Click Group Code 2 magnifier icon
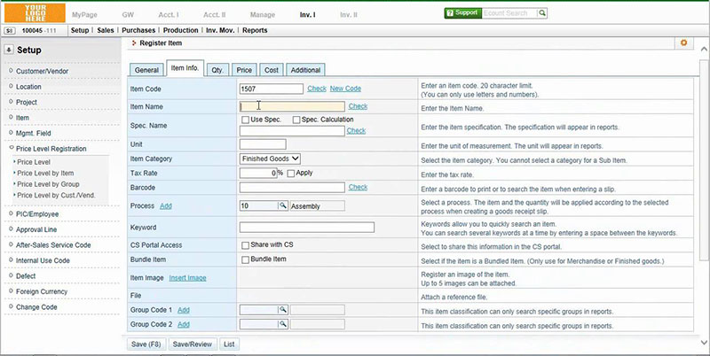The height and width of the screenshot is (356, 710). (283, 326)
